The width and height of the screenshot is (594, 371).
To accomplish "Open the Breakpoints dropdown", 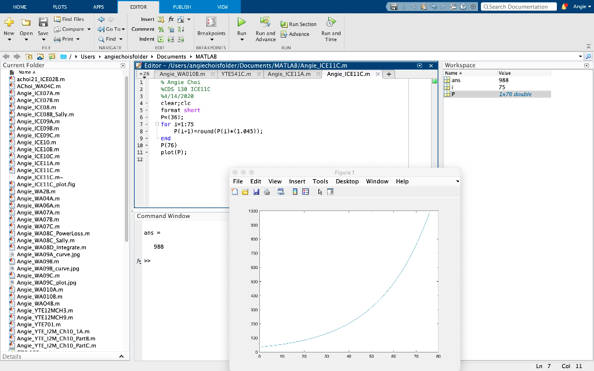I will coord(211,36).
